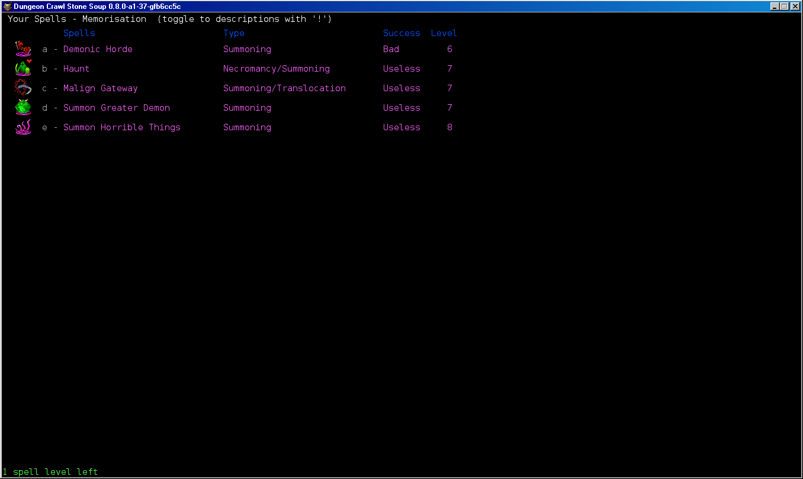The image size is (803, 479).
Task: Click the 'Bad' success value
Action: coord(391,49)
